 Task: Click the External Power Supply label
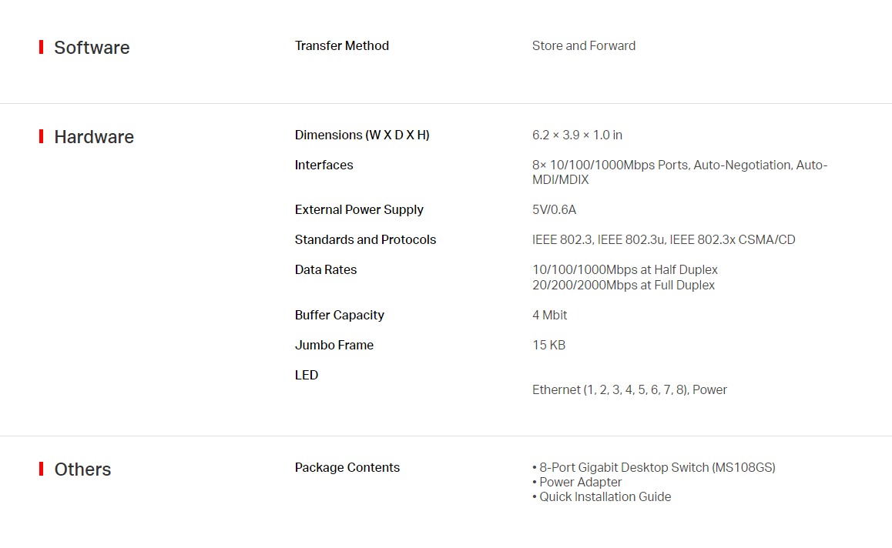(x=359, y=210)
